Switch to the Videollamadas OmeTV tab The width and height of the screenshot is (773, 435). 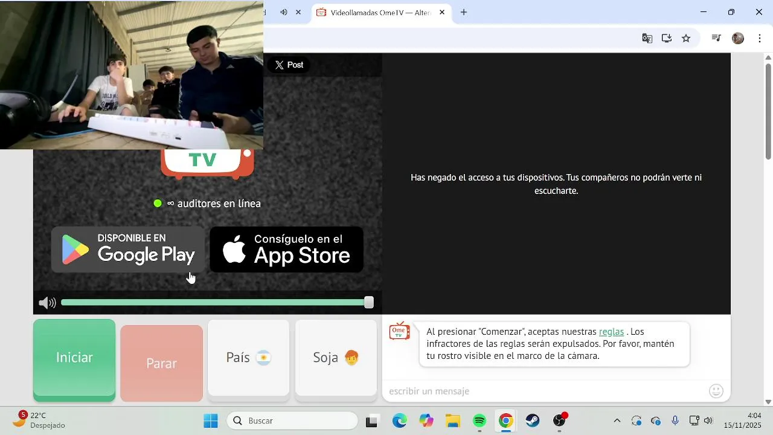pos(380,12)
